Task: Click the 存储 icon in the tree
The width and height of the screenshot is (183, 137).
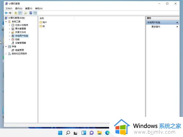Action: pyautogui.click(x=10, y=46)
